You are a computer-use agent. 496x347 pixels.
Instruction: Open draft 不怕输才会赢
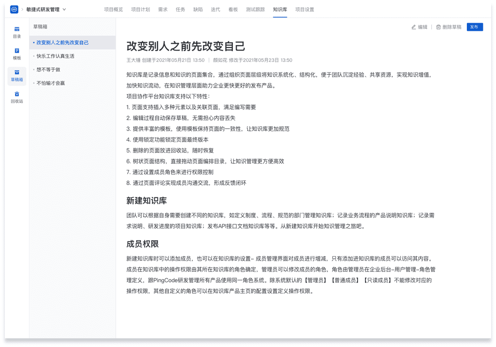[x=72, y=83]
